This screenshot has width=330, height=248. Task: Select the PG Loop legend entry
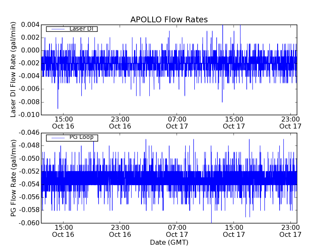pyautogui.click(x=72, y=138)
